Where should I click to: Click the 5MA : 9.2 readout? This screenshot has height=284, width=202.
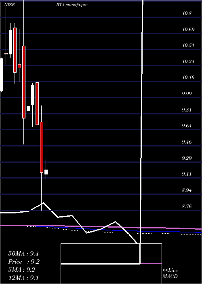tap(22, 270)
